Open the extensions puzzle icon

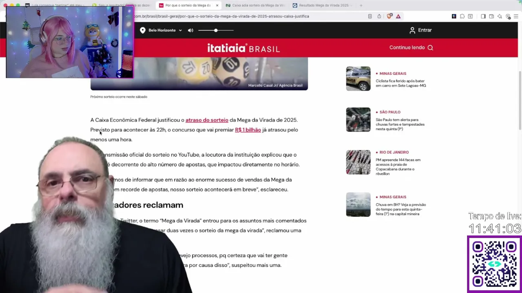click(462, 16)
